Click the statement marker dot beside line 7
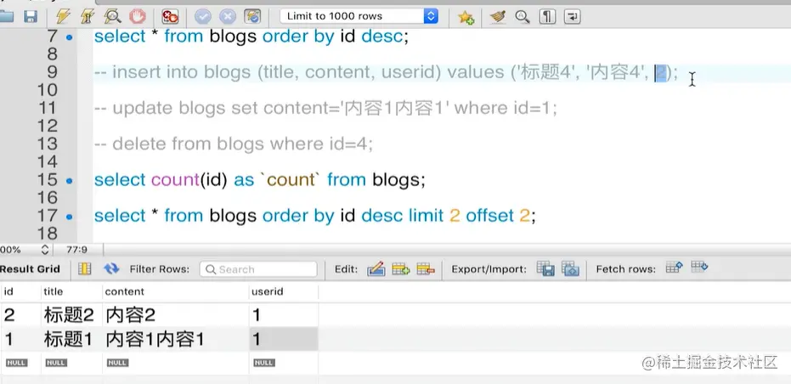791x384 pixels. [69, 37]
